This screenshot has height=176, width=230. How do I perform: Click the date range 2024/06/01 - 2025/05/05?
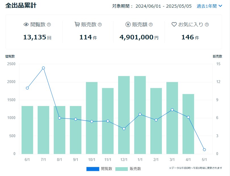164,6
